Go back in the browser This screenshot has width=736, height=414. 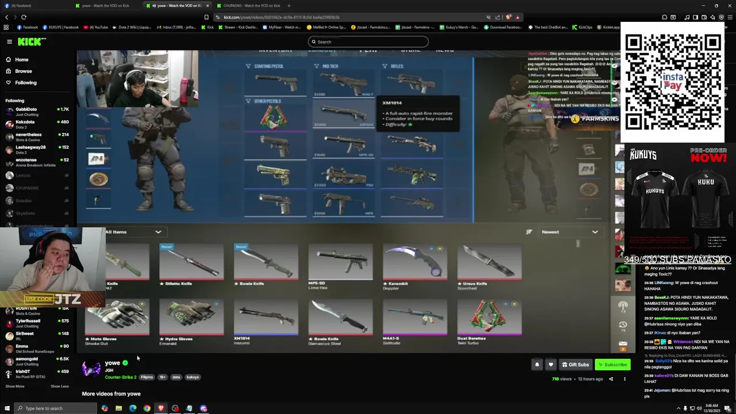tap(6, 17)
